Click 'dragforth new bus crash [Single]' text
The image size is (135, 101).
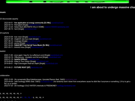tap(26, 39)
